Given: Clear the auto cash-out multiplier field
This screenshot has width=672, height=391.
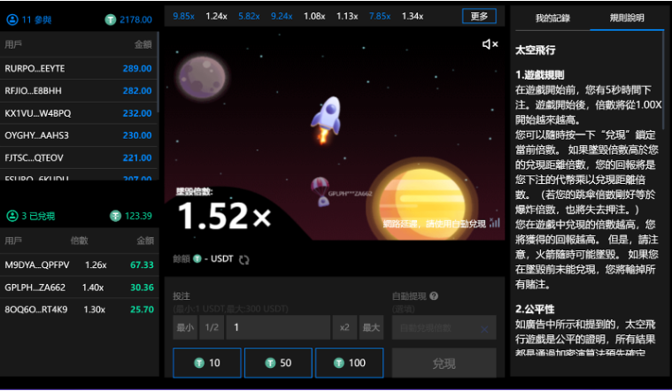Looking at the screenshot, I should coord(483,329).
